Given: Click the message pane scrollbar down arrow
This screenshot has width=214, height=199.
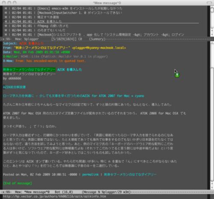Looking at the screenshot, I should [x=212, y=187].
